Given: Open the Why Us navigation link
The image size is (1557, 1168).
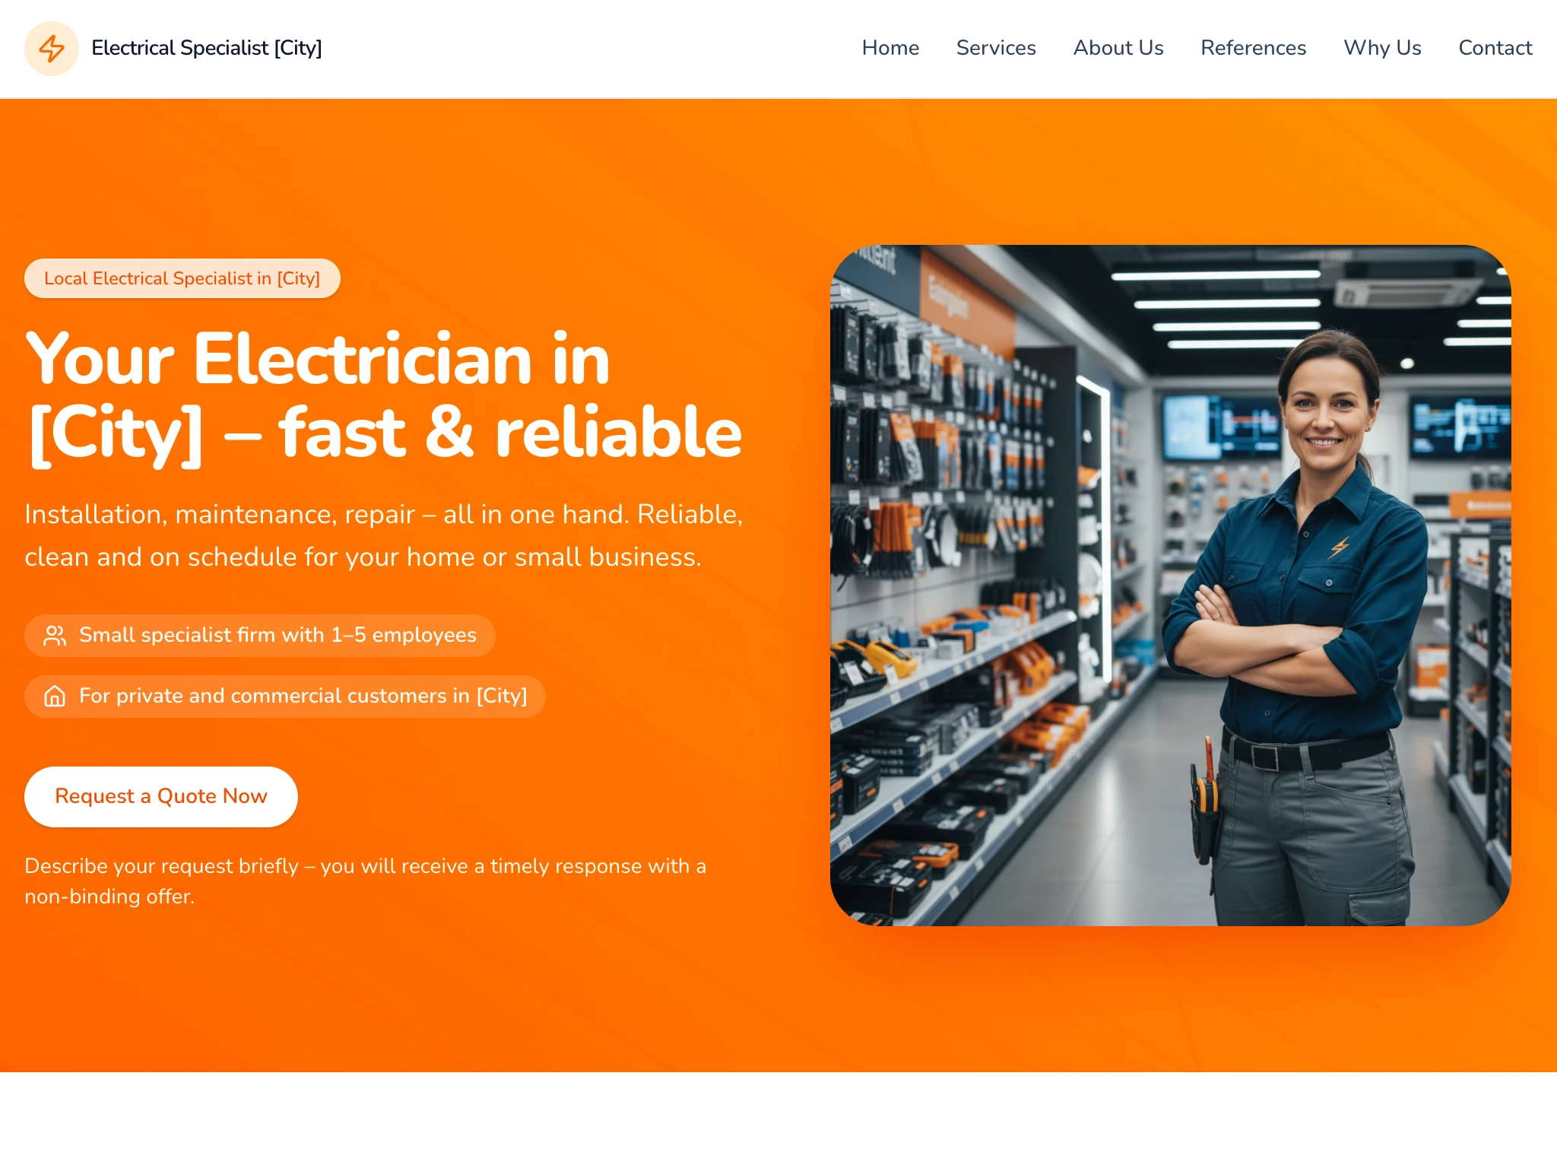Looking at the screenshot, I should tap(1382, 48).
